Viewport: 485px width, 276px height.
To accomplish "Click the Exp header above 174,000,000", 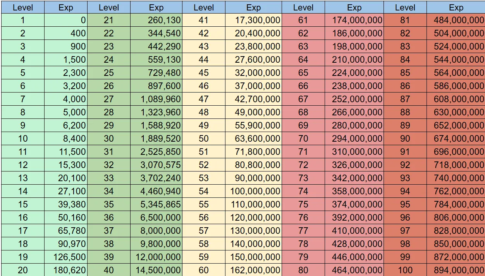I will [354, 7].
